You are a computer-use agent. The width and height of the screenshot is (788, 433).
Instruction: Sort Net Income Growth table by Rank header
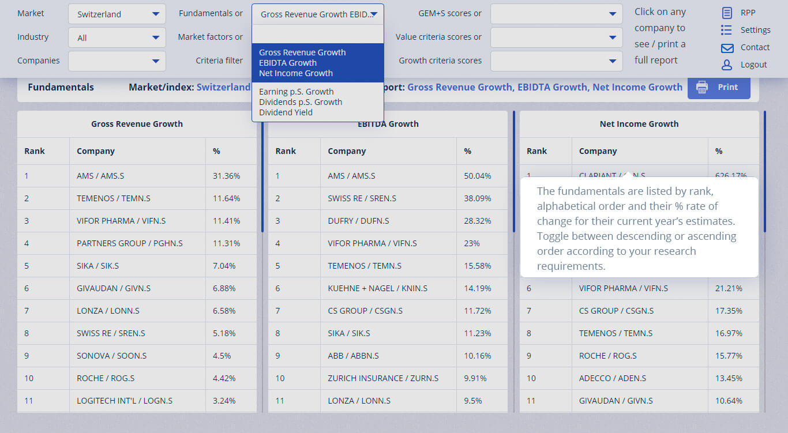pos(536,151)
